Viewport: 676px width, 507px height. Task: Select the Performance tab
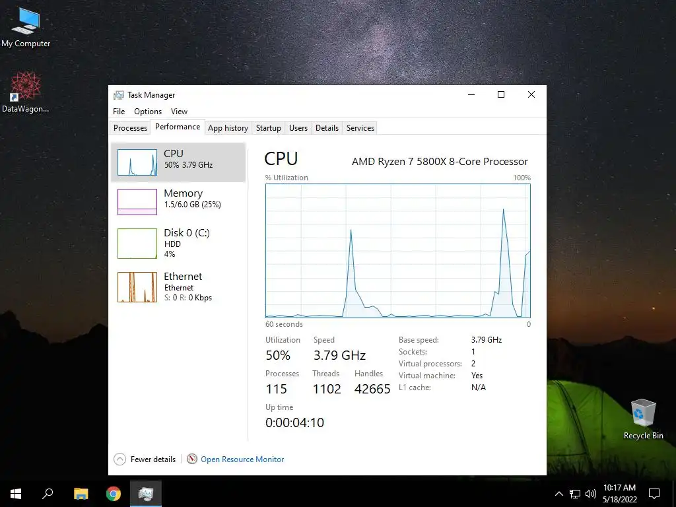(x=178, y=127)
